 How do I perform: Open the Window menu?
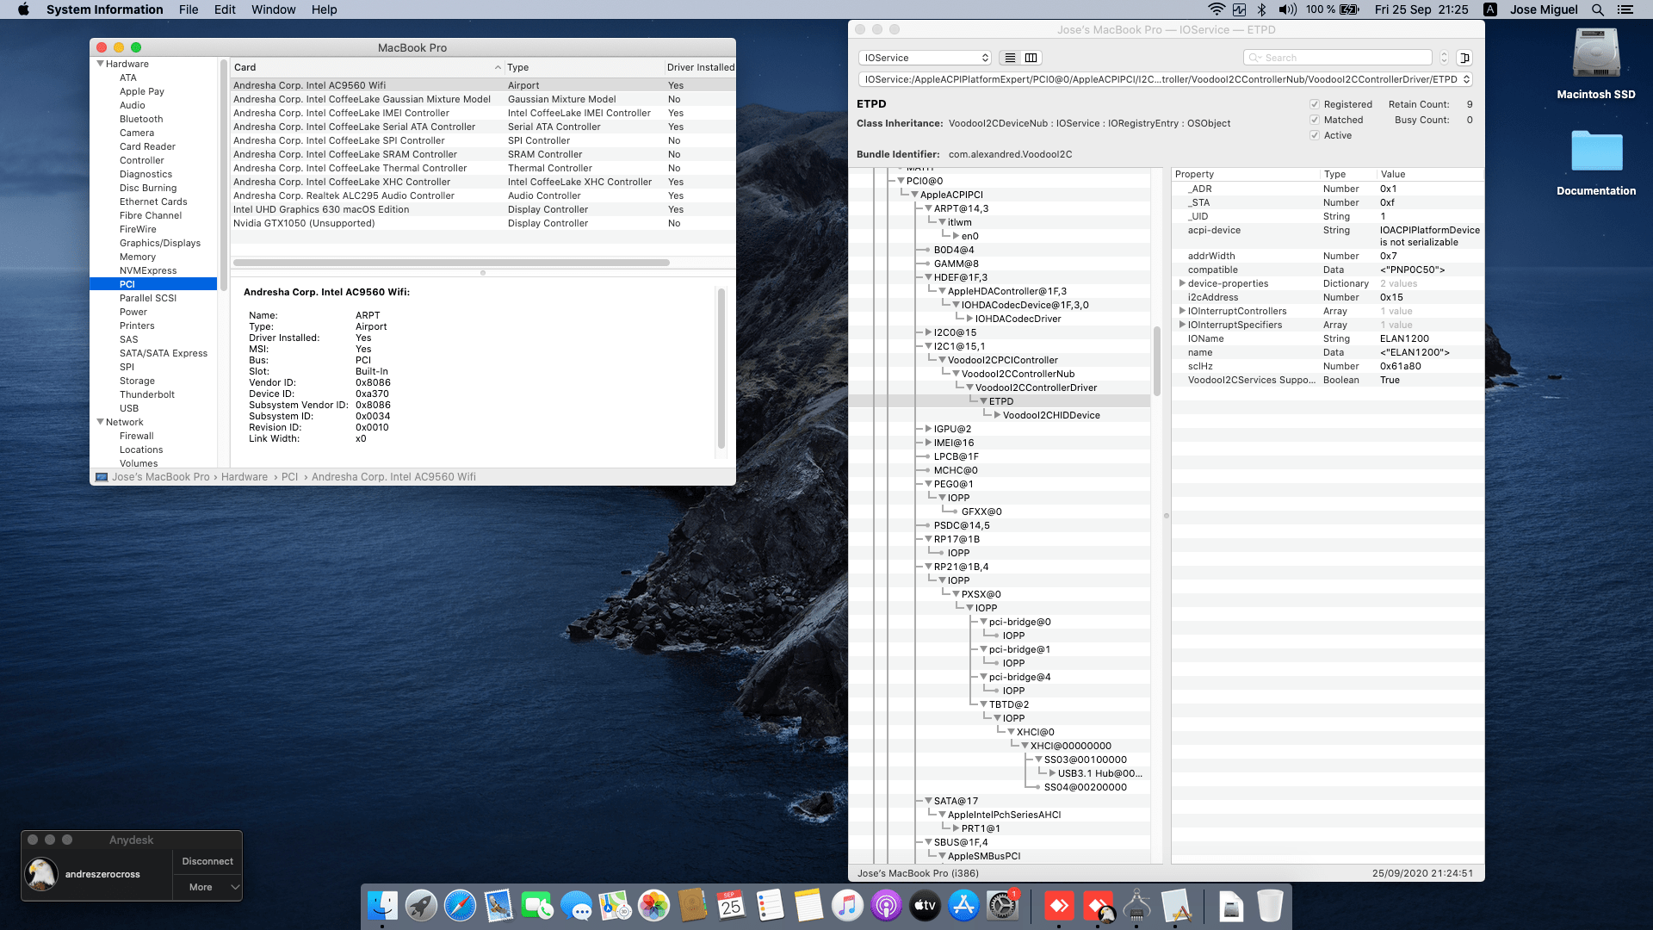tap(273, 9)
